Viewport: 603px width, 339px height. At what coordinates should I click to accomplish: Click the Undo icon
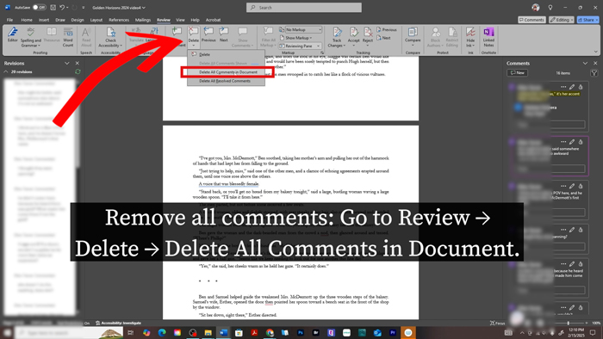click(x=62, y=7)
